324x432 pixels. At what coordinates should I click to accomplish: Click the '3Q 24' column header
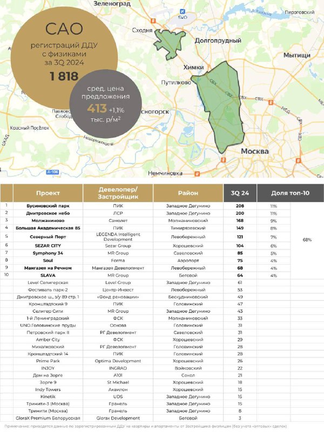[x=240, y=193]
